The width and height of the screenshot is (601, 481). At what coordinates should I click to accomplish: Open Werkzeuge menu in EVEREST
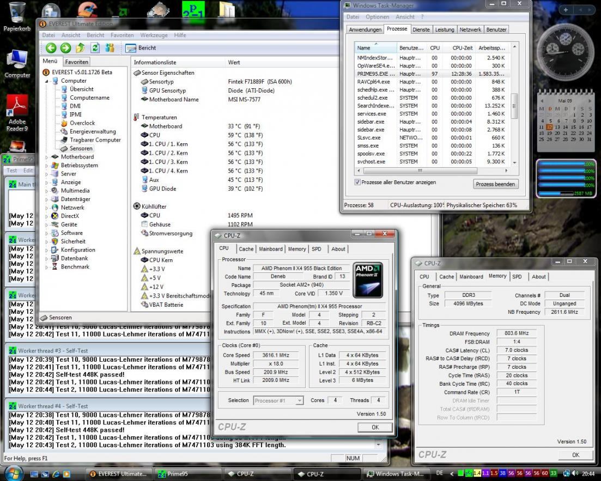(154, 35)
